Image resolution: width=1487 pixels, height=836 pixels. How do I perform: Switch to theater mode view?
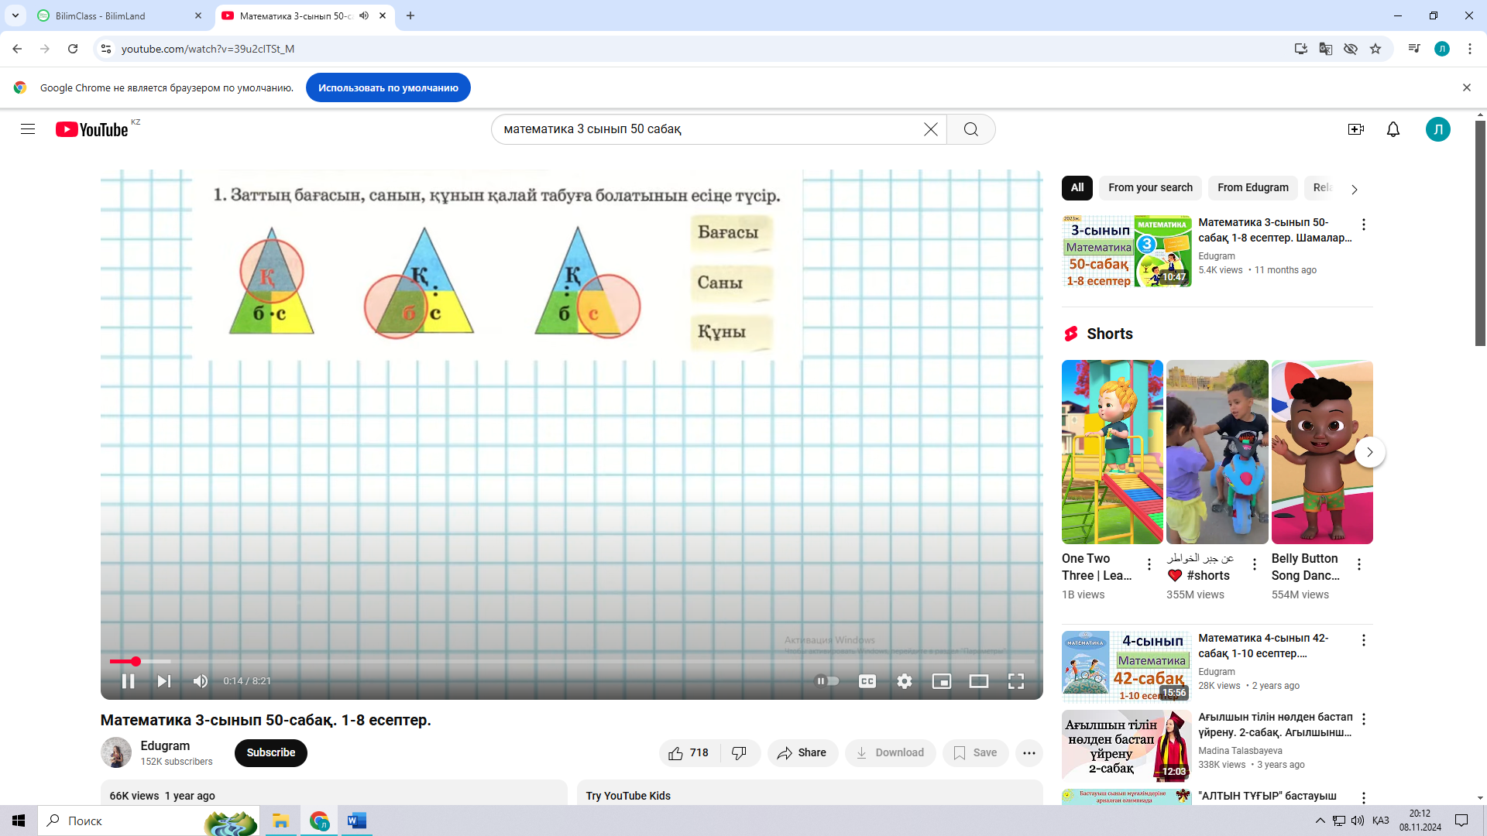click(x=978, y=681)
